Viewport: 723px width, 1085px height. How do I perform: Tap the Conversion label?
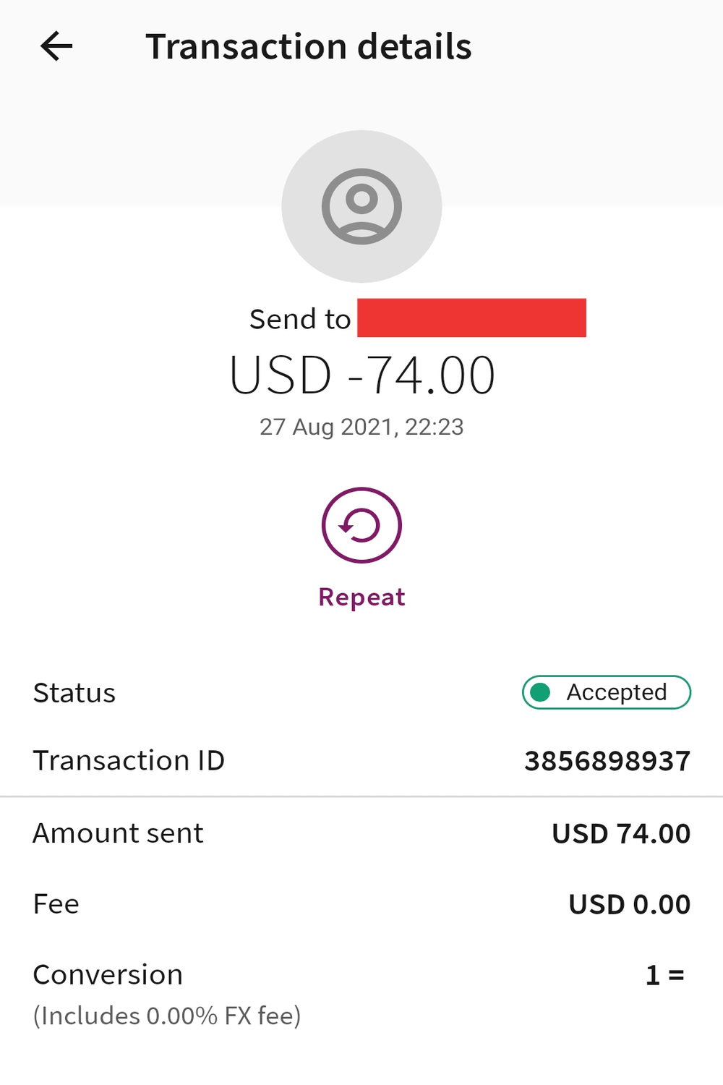(108, 975)
